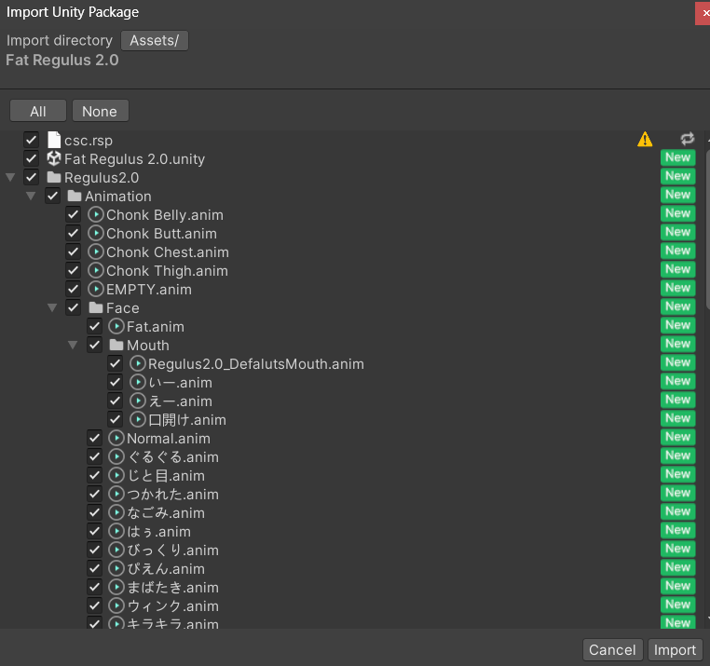Collapse the Animation folder arrow
710x666 pixels.
pyautogui.click(x=31, y=196)
